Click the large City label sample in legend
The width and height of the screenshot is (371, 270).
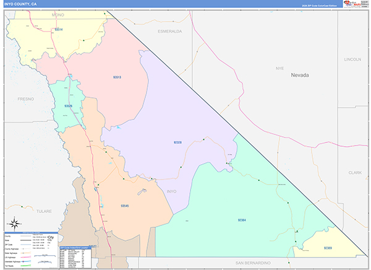coord(51,237)
